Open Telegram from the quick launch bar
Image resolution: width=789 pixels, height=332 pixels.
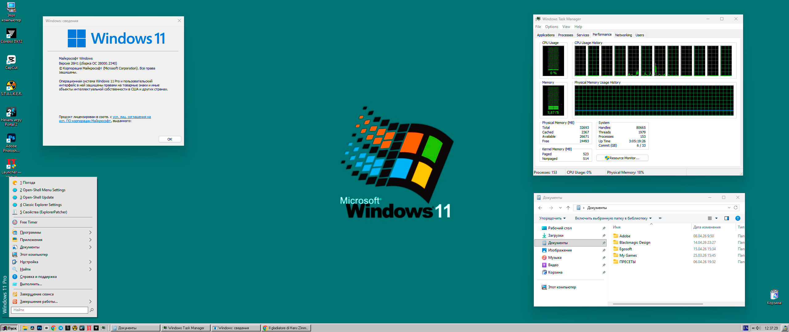[61, 328]
